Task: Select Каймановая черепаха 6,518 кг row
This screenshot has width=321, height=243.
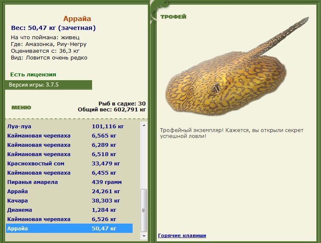Action: (x=69, y=154)
